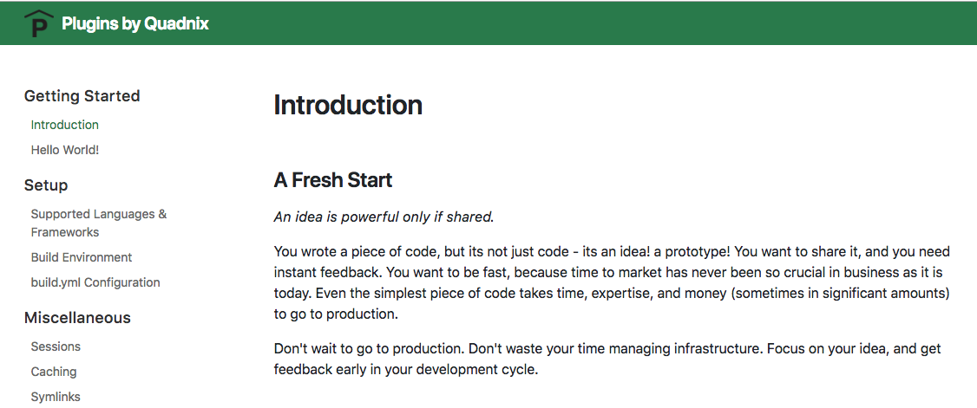The image size is (977, 408).
Task: Open the Plugins by Quadnix home title
Action: pyautogui.click(x=134, y=23)
